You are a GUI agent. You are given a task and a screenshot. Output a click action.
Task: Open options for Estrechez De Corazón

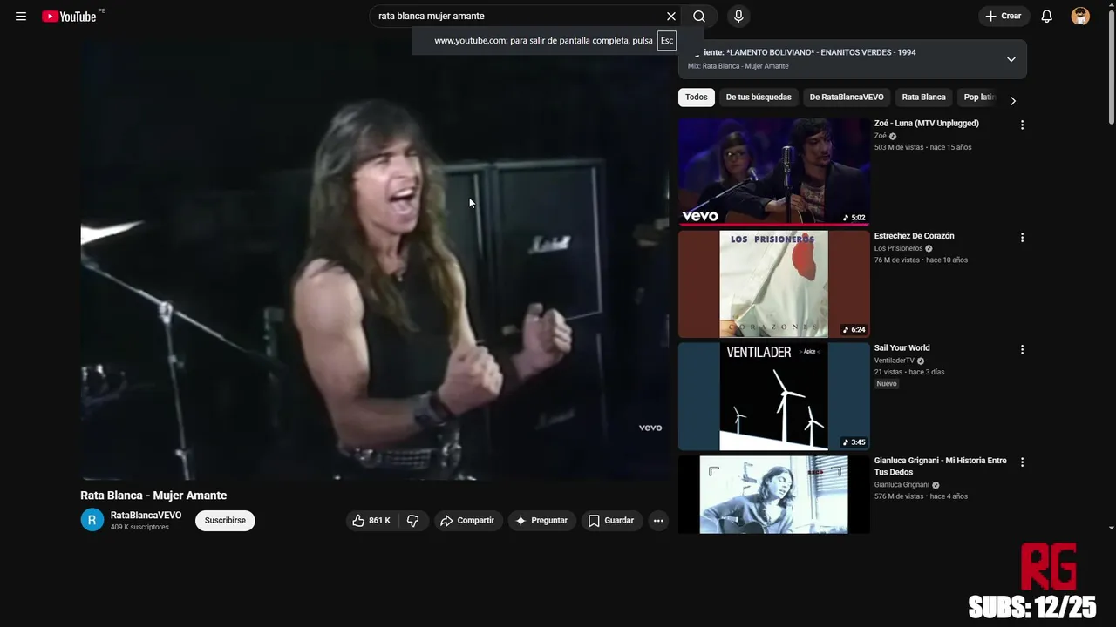(x=1023, y=238)
